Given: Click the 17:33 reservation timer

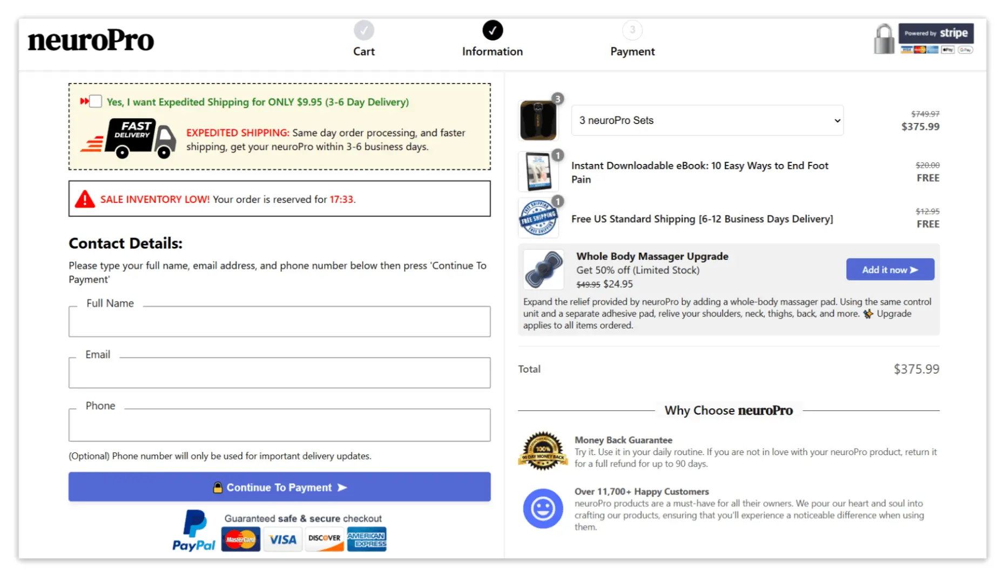Looking at the screenshot, I should pos(341,200).
